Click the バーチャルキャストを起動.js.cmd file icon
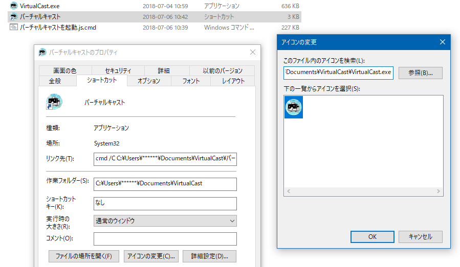Screen dimensions: 460x267 click(14, 27)
